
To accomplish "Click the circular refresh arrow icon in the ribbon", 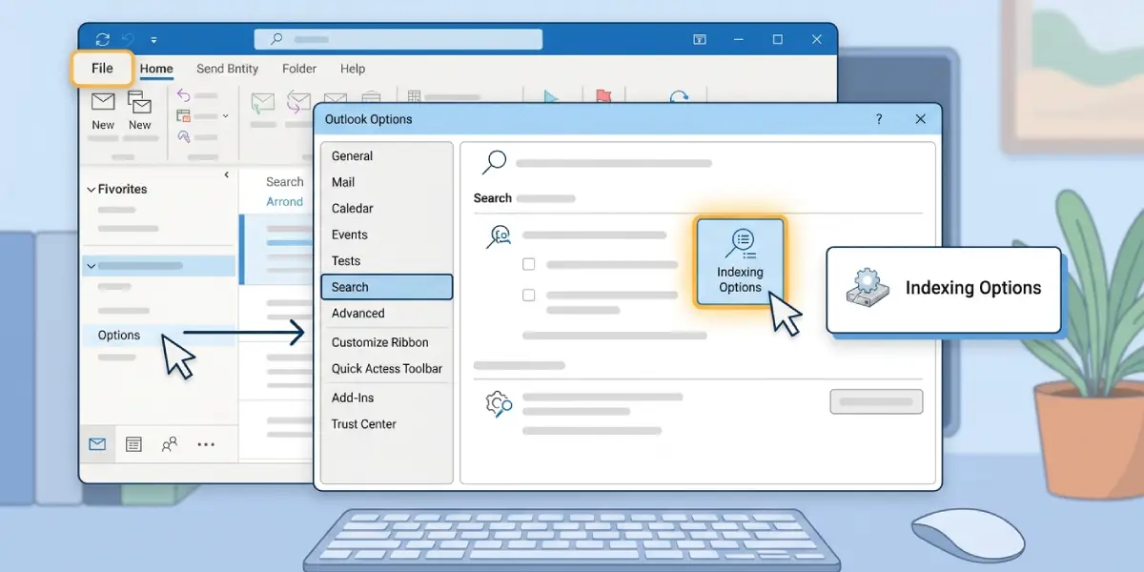I will pos(679,98).
